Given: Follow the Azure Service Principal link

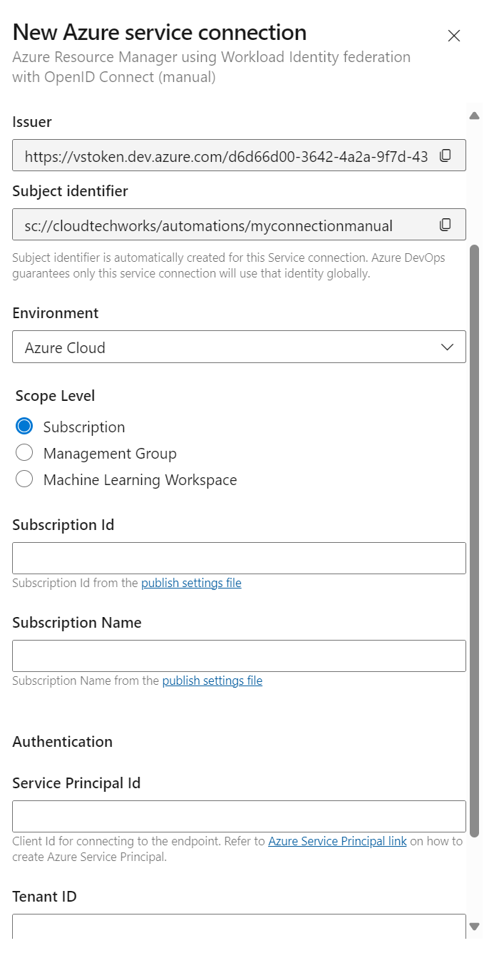Looking at the screenshot, I should (x=337, y=841).
